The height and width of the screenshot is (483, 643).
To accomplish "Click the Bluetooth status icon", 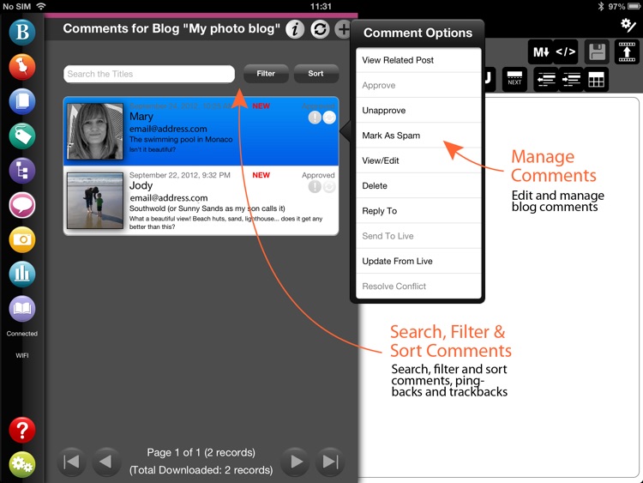I will 601,6.
